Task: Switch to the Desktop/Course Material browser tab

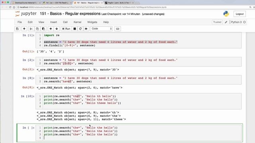Action: tap(26, 3)
